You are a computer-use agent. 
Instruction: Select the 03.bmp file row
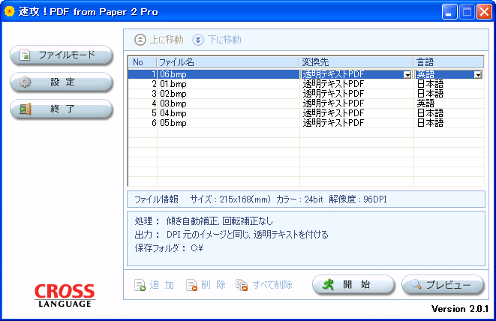pos(306,103)
